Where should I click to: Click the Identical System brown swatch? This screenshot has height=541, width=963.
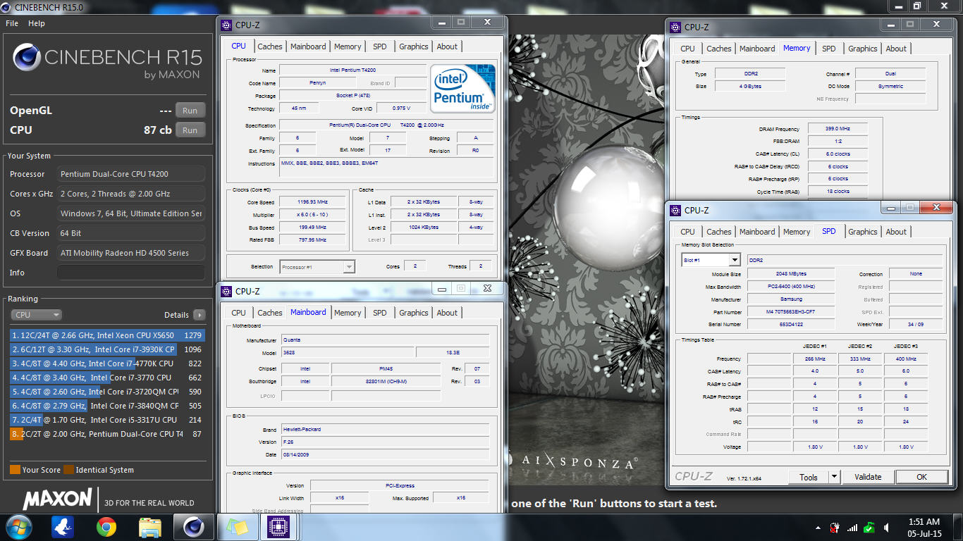68,470
